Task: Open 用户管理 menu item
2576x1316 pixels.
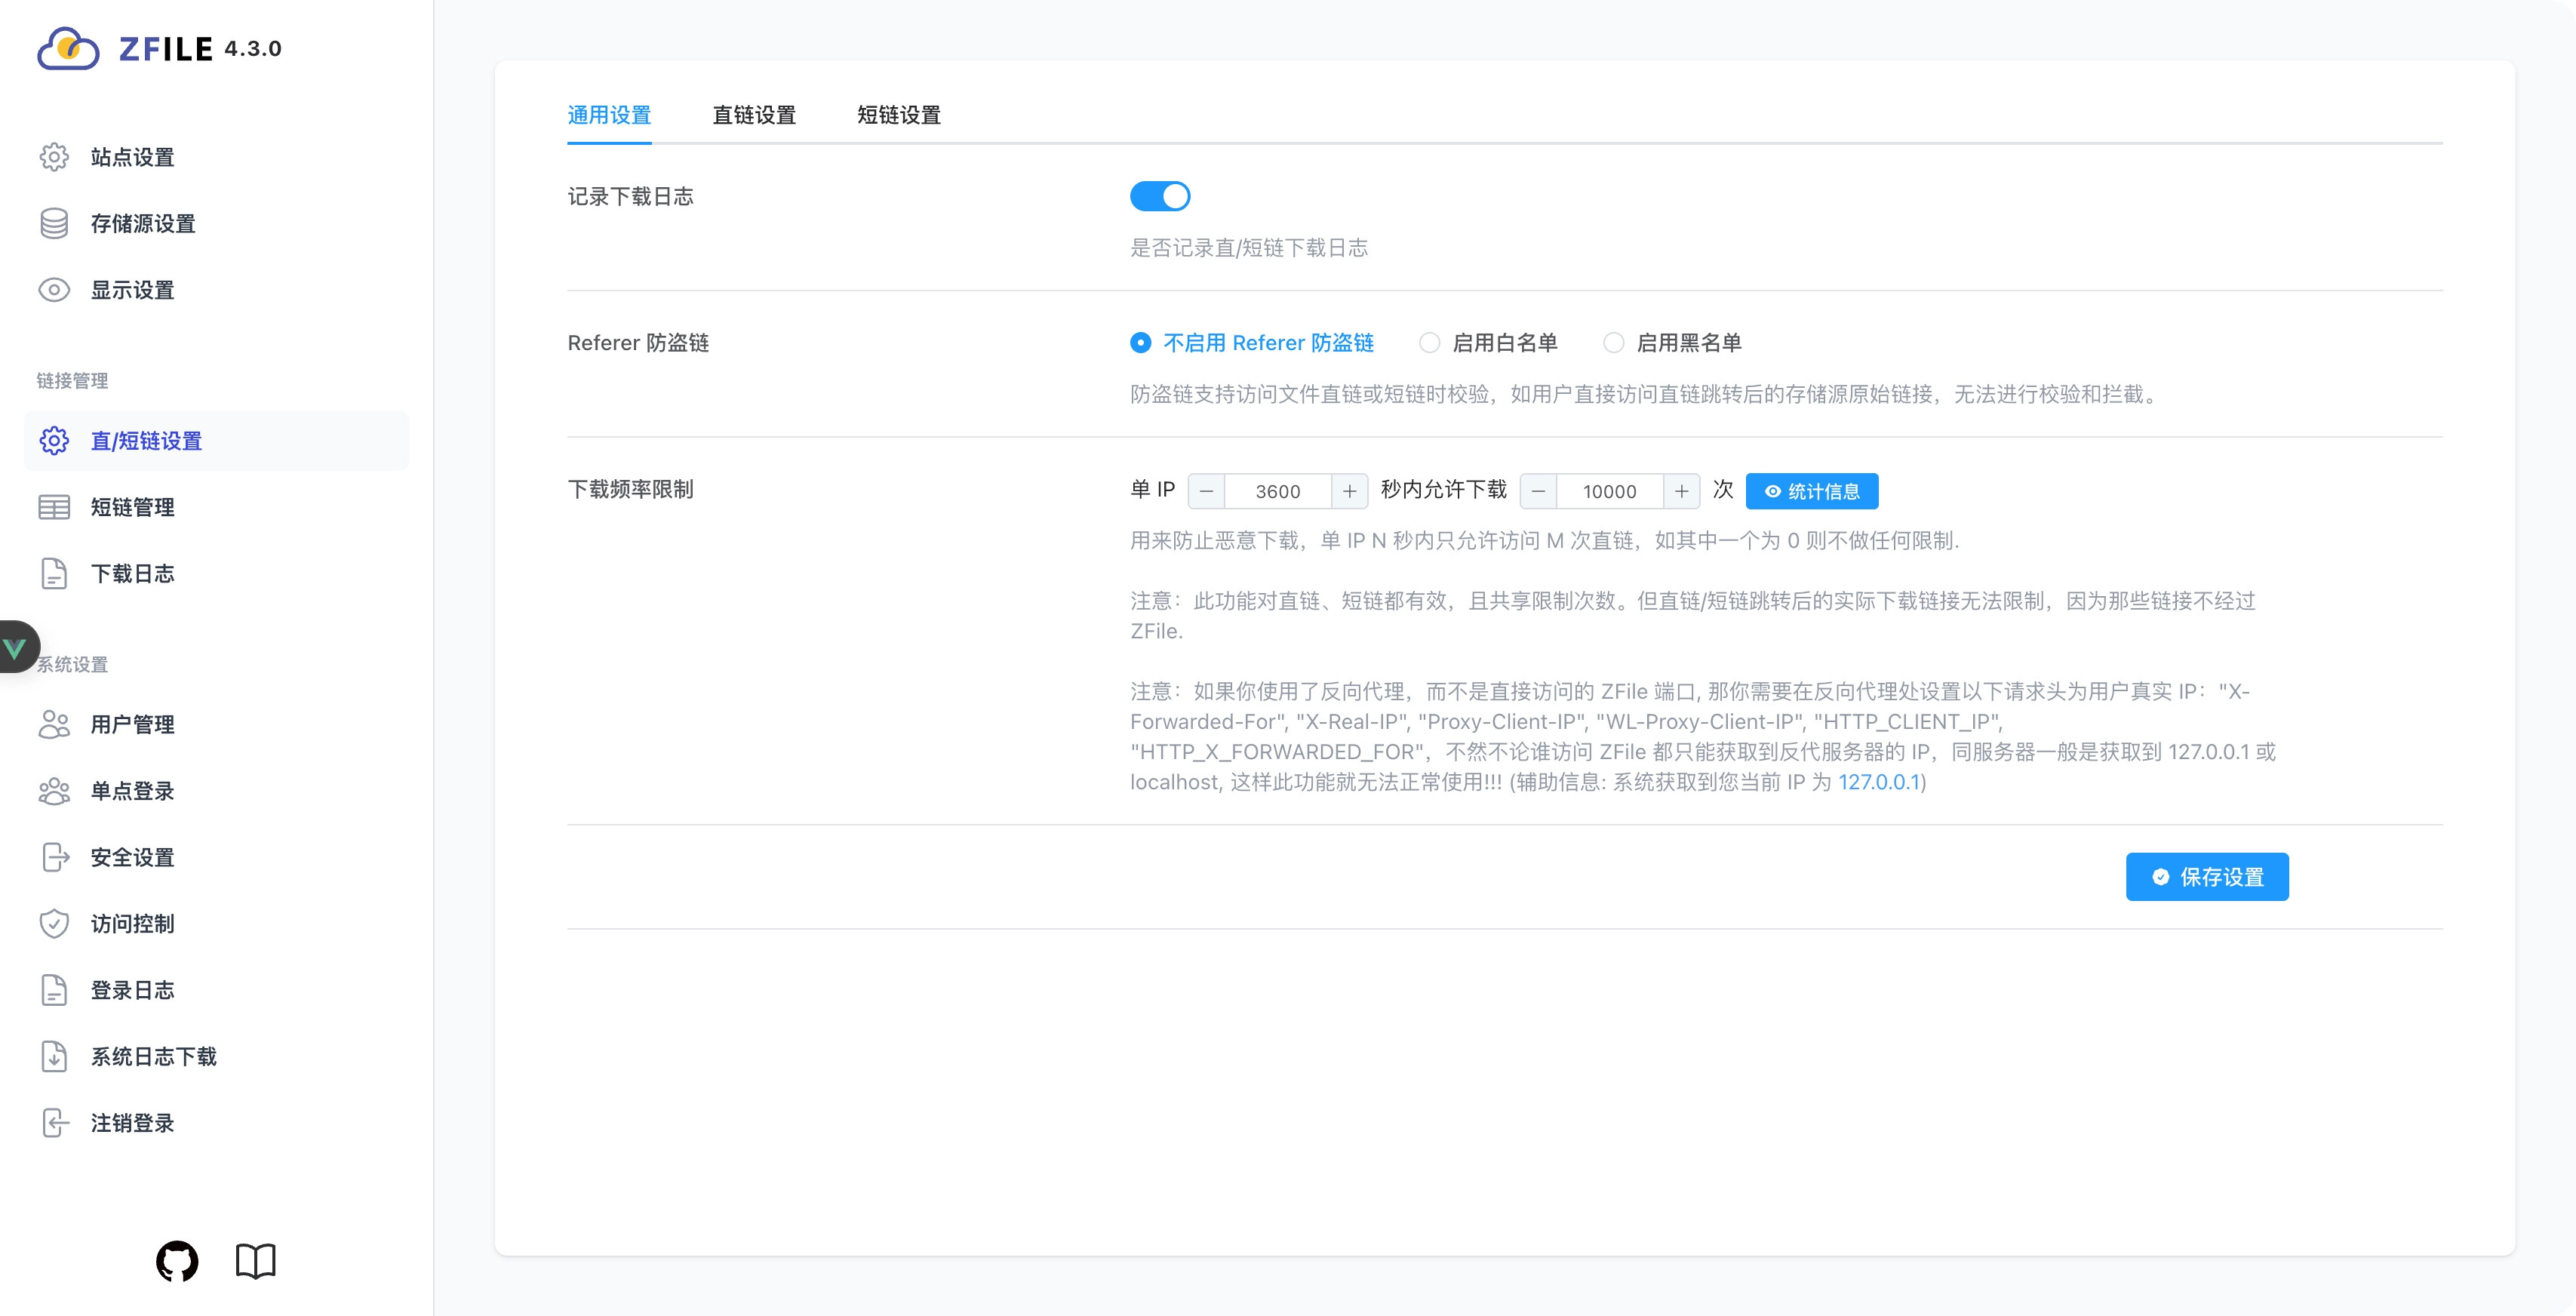Action: (216, 724)
